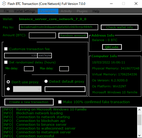
Task: Click the QRCode button
Action: (112, 47)
